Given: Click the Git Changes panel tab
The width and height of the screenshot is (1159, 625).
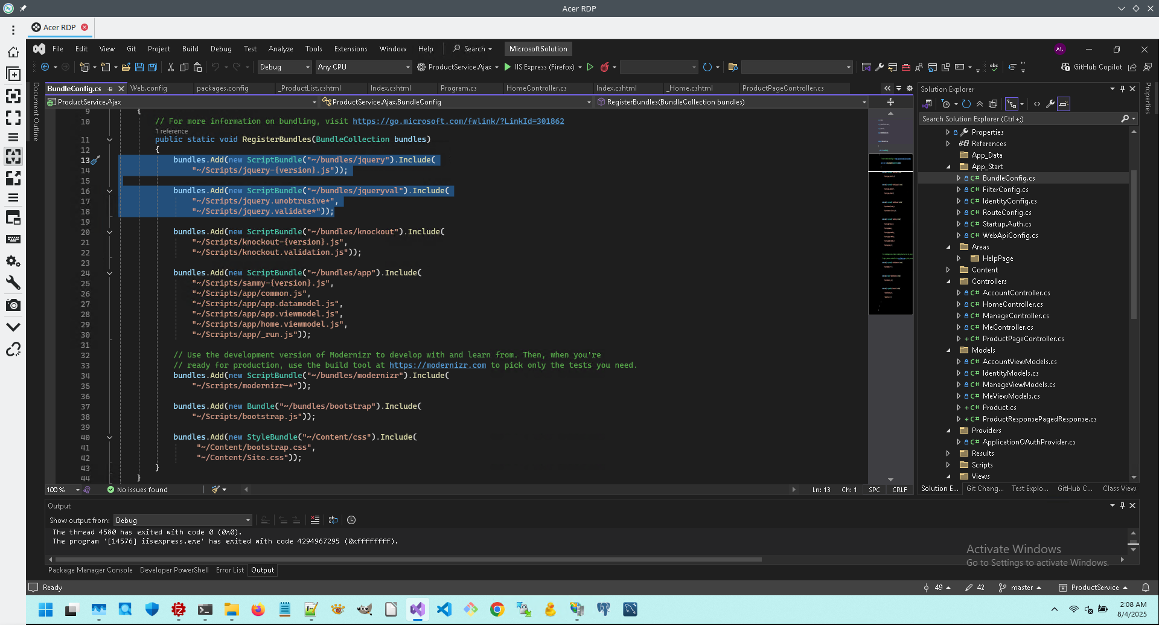Looking at the screenshot, I should [985, 489].
